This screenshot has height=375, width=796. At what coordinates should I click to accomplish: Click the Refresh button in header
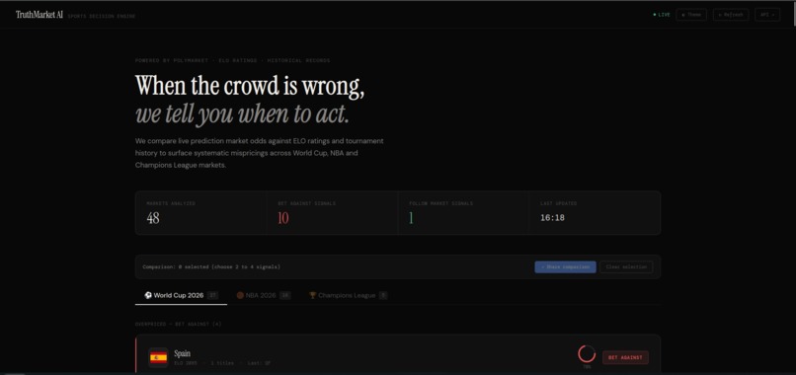pyautogui.click(x=731, y=15)
